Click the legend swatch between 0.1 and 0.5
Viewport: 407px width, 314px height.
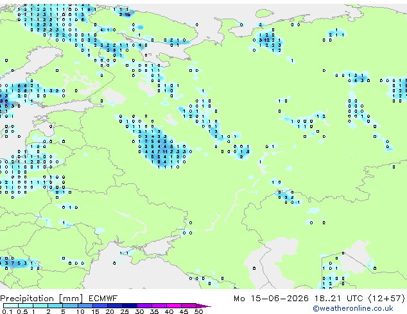[11, 306]
